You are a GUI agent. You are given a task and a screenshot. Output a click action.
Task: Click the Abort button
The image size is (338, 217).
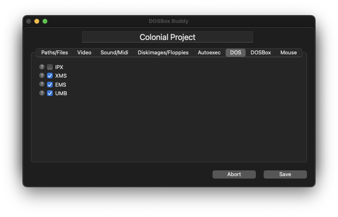point(234,174)
